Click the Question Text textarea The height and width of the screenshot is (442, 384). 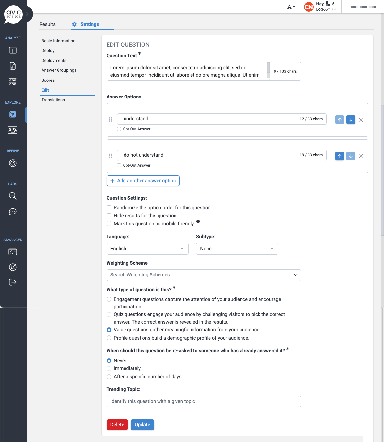[187, 71]
